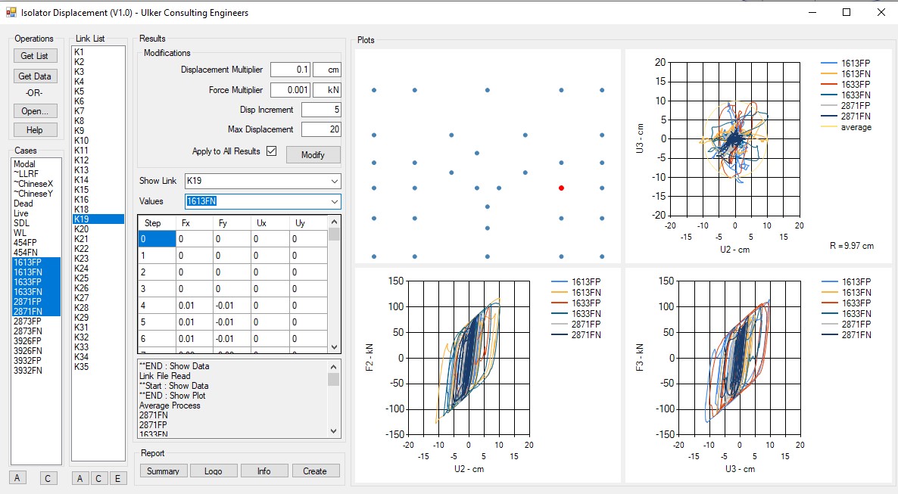
Task: Select the ~ChineseX case
Action: click(36, 184)
